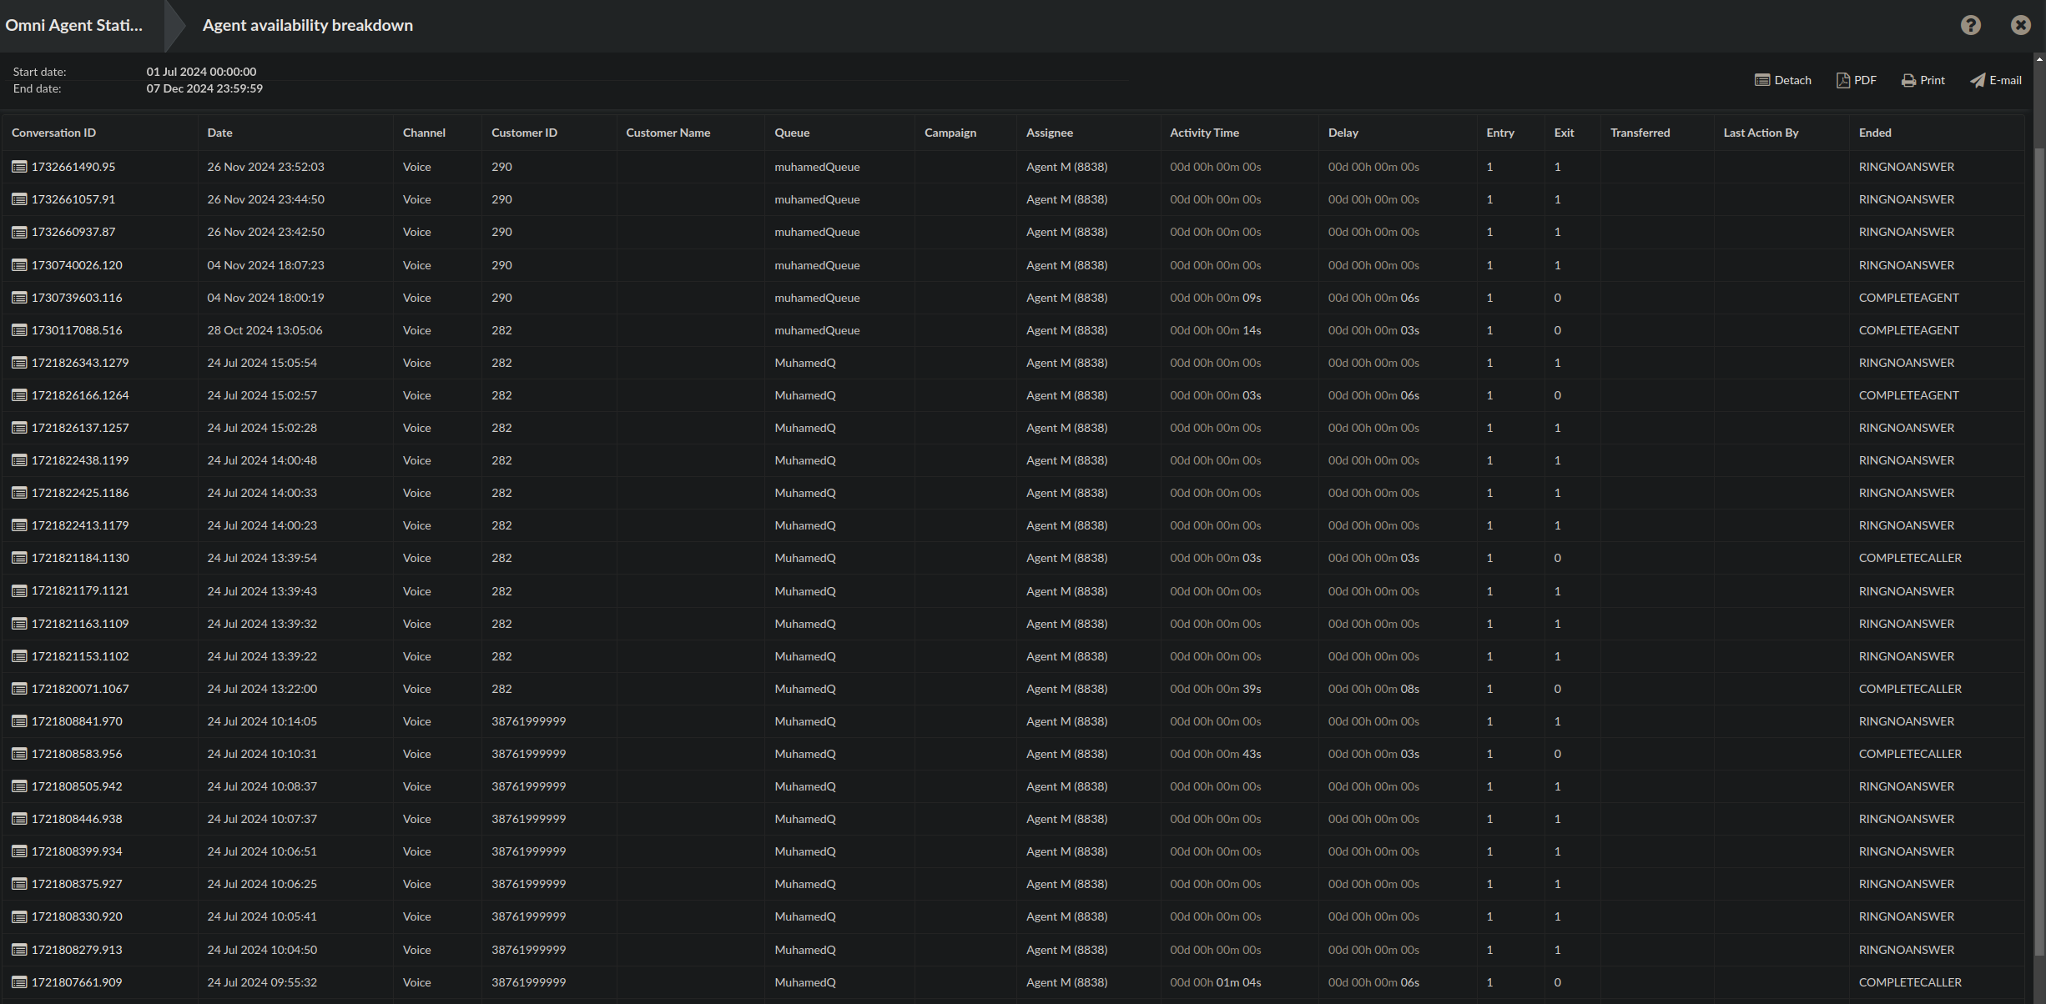Click row icon for conversation 1721808841.970
2046x1004 pixels.
pos(19,721)
